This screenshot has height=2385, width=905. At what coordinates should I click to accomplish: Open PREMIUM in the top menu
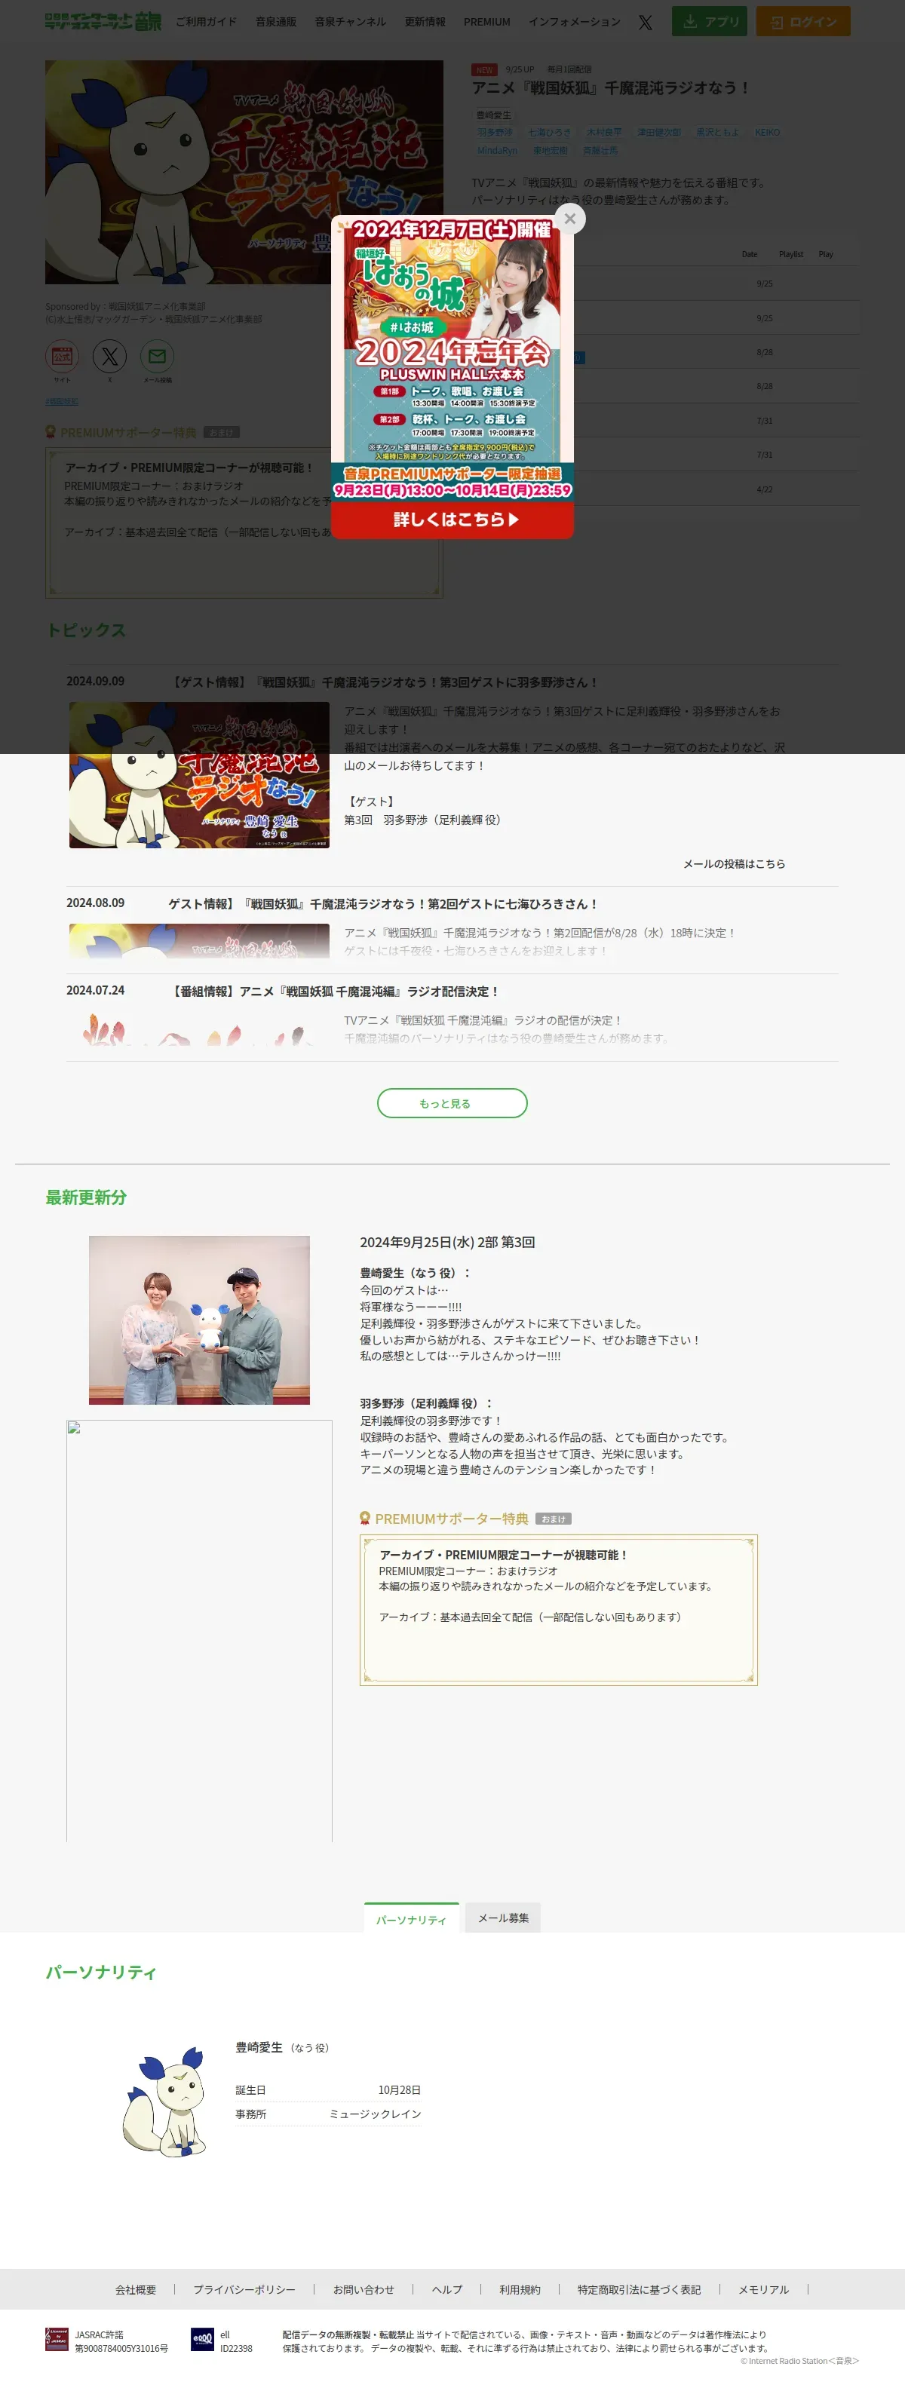click(x=487, y=21)
